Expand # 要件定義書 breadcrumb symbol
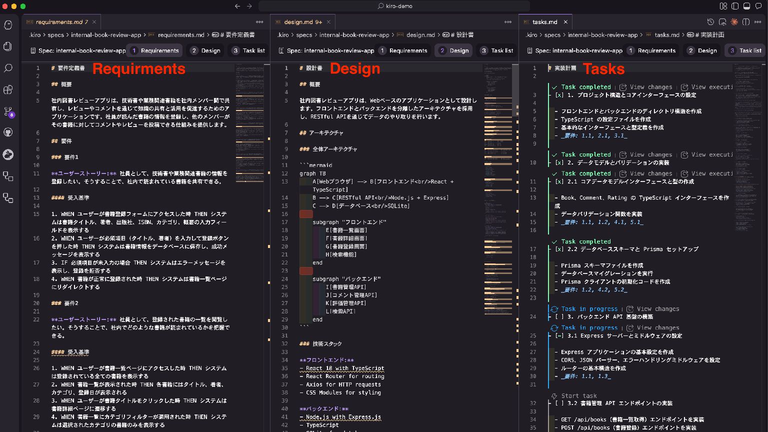 click(x=233, y=35)
